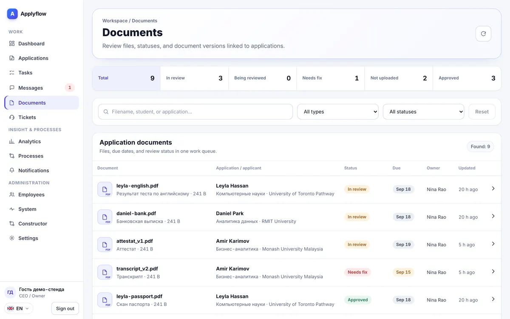Open the attestat_v1.pdf file name

coord(135,241)
